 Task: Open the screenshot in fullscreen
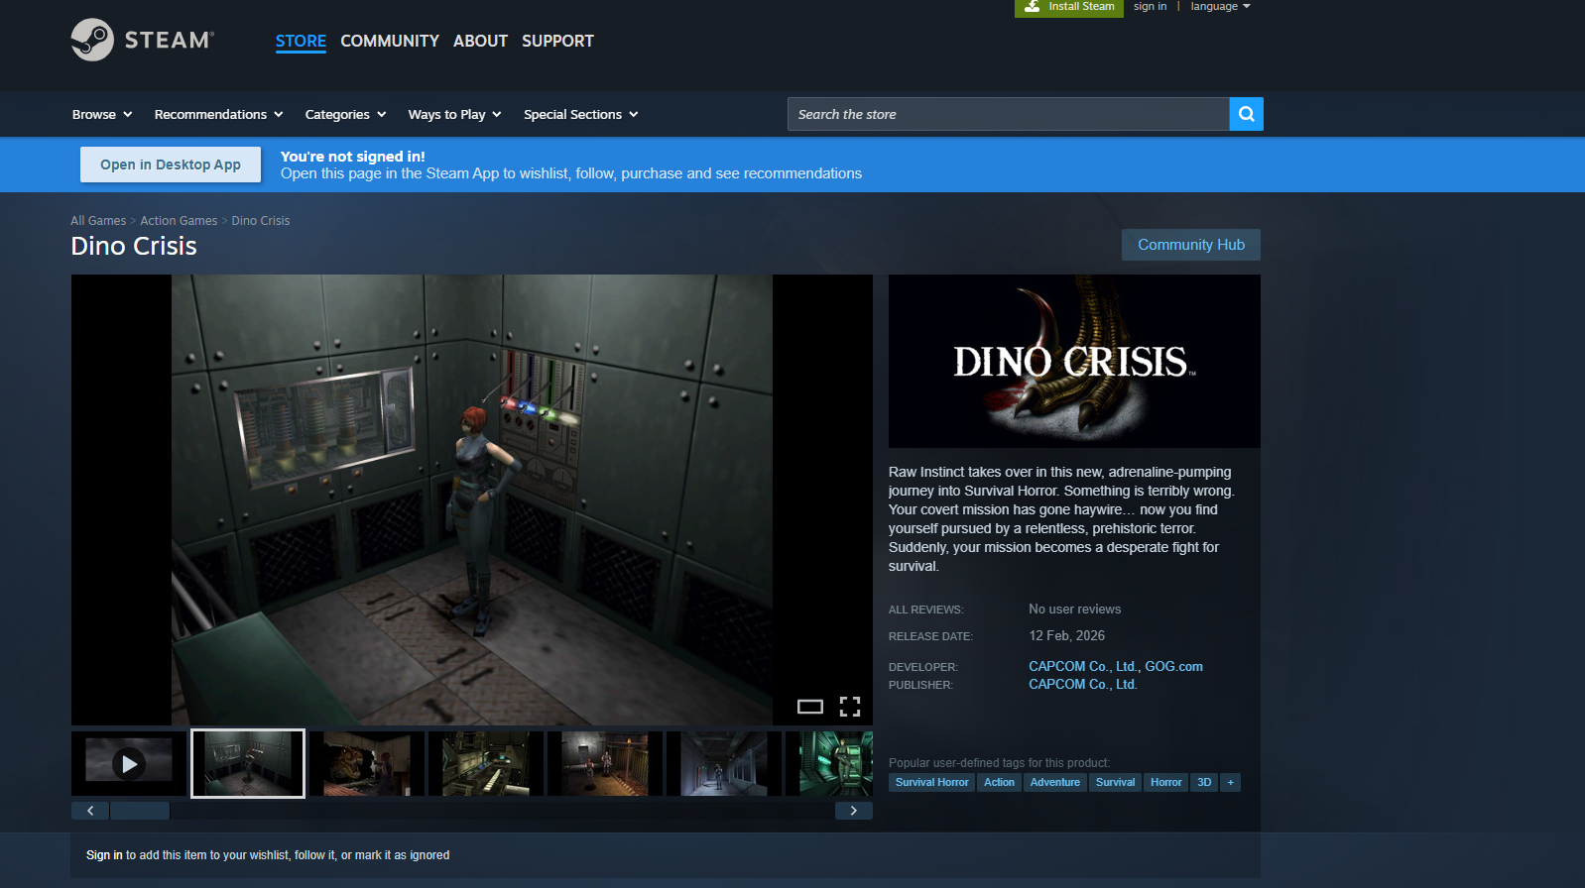click(850, 707)
